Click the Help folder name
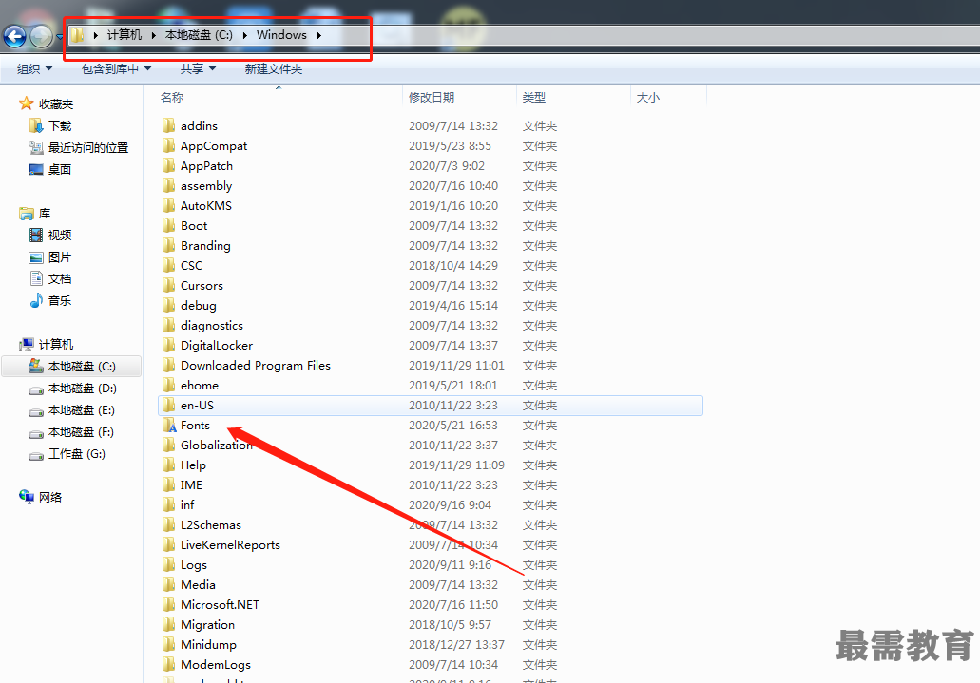The image size is (980, 683). 193,465
